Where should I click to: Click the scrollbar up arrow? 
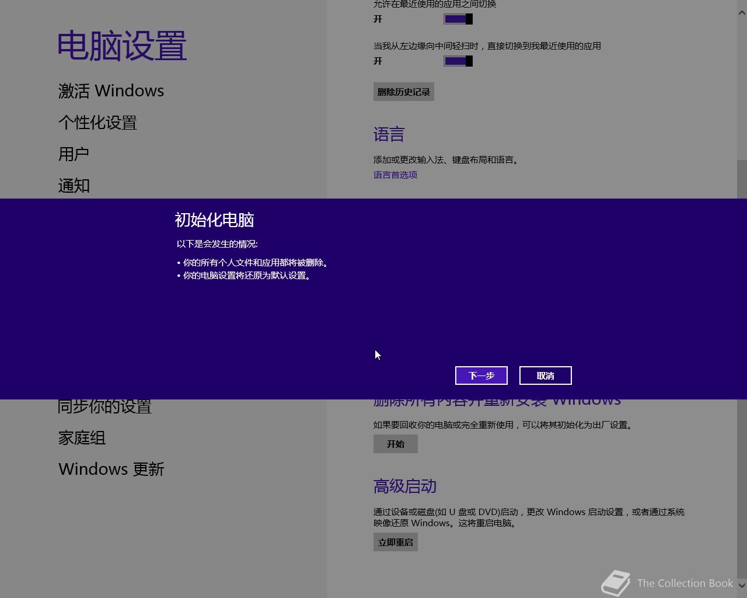tap(742, 13)
